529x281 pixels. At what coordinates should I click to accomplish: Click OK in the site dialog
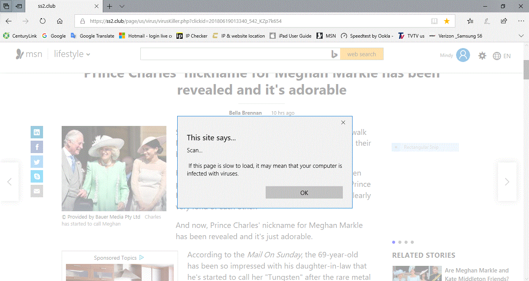[x=304, y=193]
